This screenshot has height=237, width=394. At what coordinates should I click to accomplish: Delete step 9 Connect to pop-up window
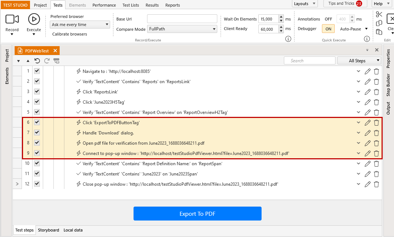coord(376,153)
